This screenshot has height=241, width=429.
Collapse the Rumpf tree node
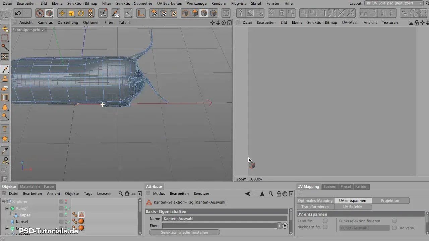point(7,208)
